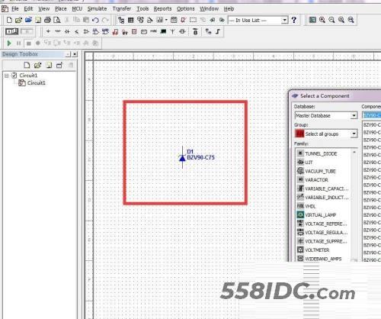381x319 pixels.
Task: Open the Place menu
Action: 61,9
